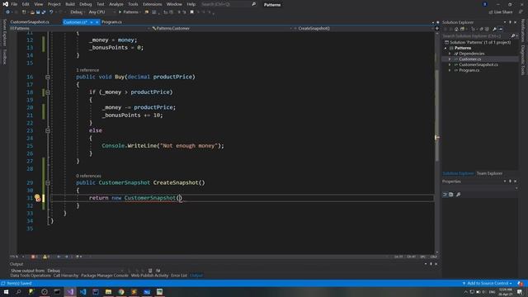Collapse the Patterns project node
Viewport: 528px width, 297px height.
pos(445,48)
